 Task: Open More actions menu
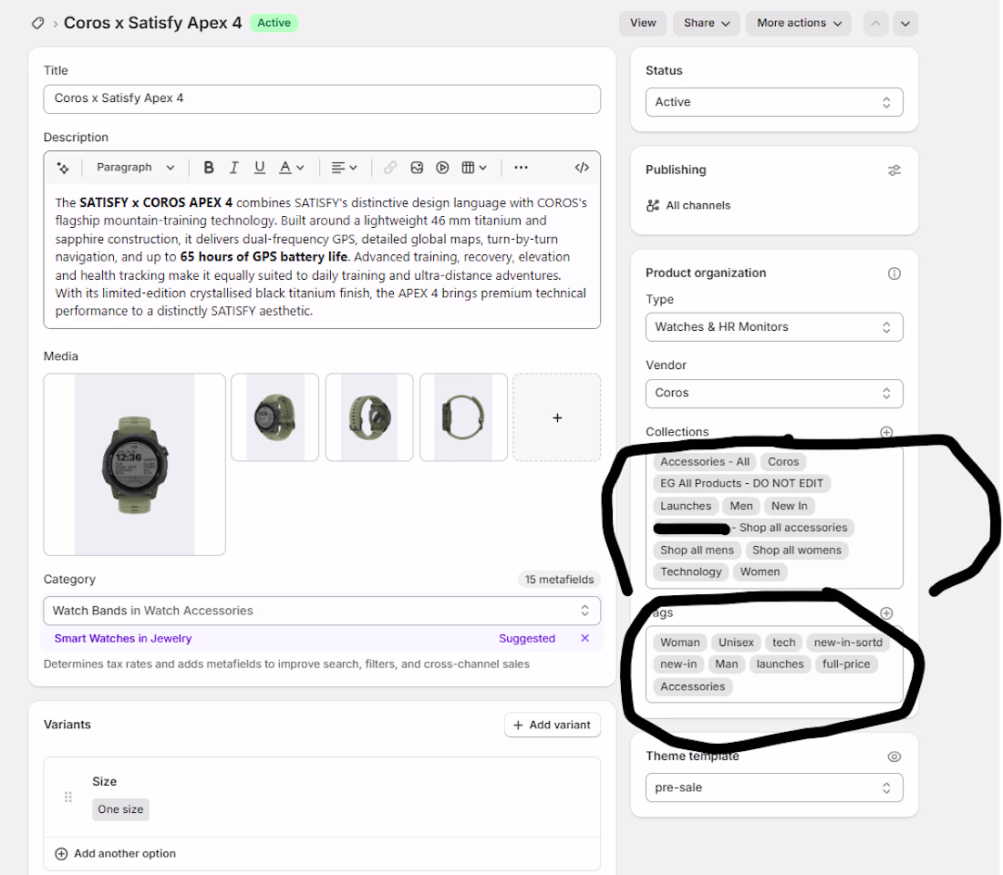(x=799, y=23)
